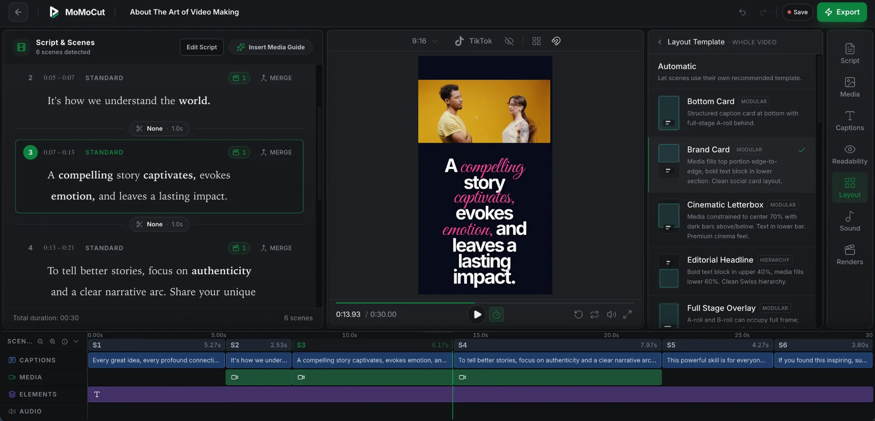
Task: Toggle preview volume mute
Action: [x=611, y=314]
